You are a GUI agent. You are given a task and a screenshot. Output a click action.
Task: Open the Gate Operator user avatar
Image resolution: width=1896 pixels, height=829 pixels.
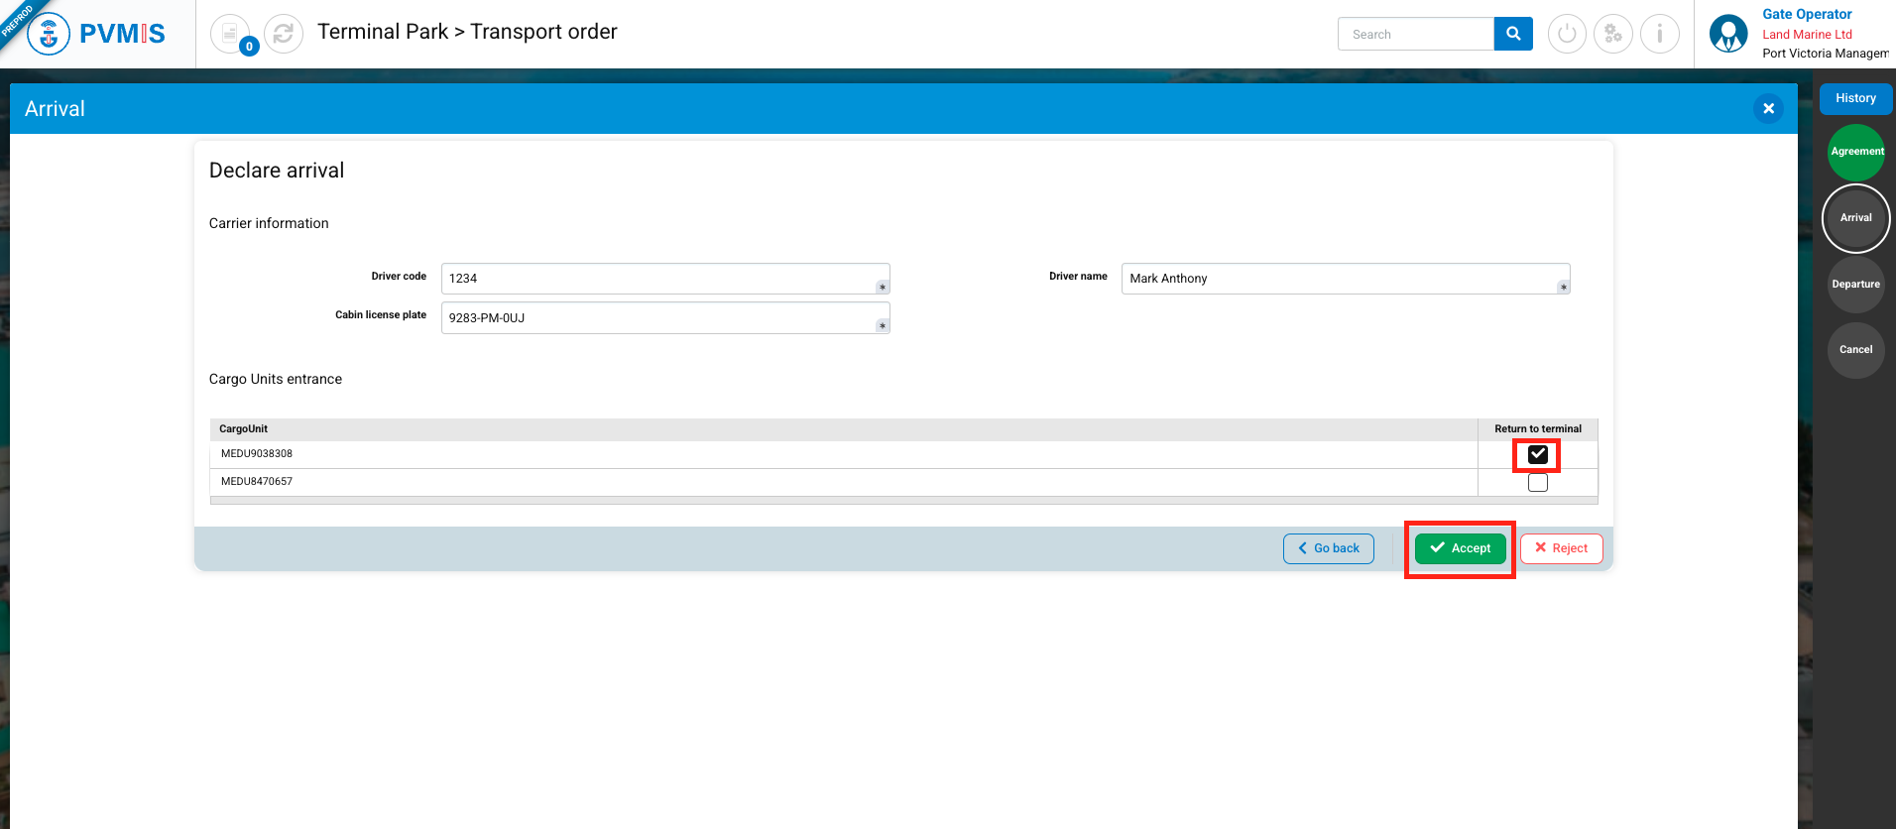point(1728,34)
